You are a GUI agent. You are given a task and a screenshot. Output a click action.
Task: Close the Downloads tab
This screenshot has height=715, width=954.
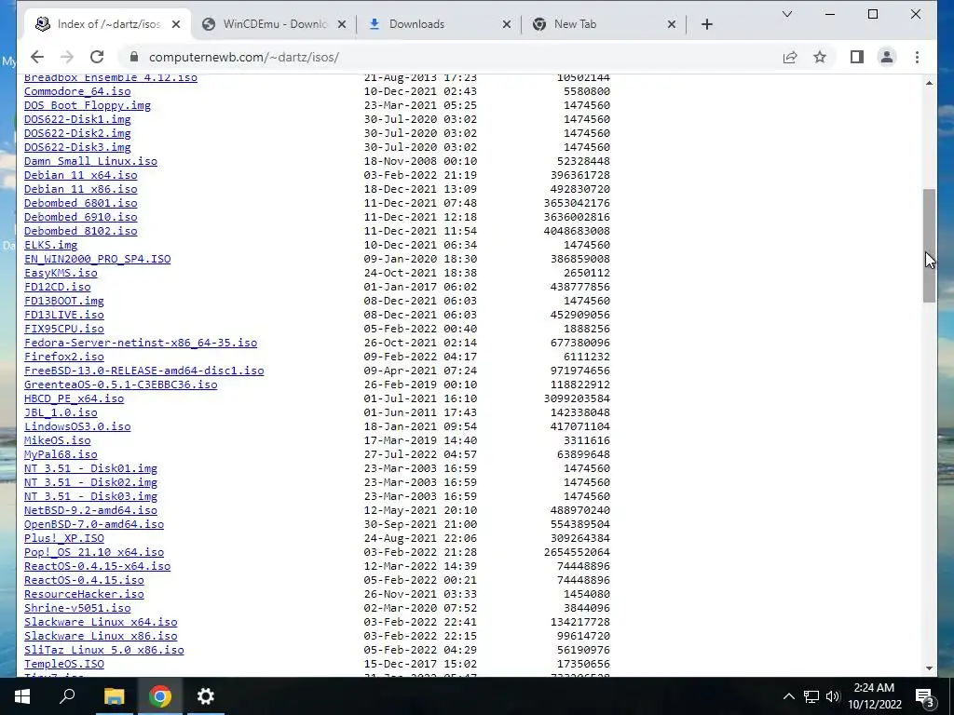coord(506,24)
